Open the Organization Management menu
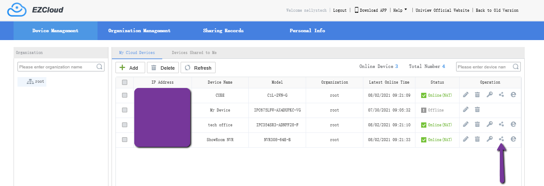The height and width of the screenshot is (186, 544). pos(139,31)
